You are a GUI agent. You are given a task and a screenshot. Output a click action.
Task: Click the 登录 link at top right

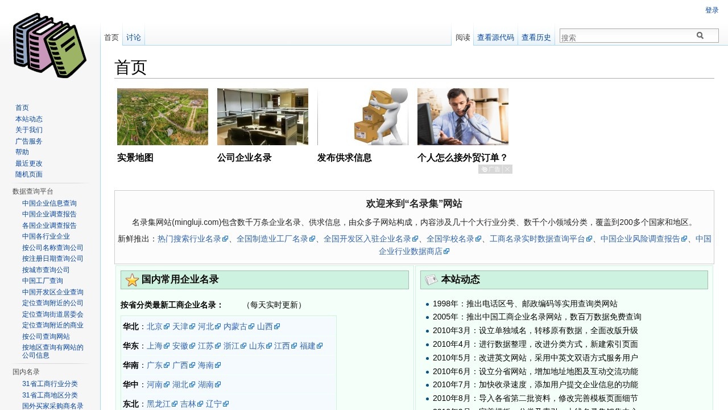pos(712,10)
